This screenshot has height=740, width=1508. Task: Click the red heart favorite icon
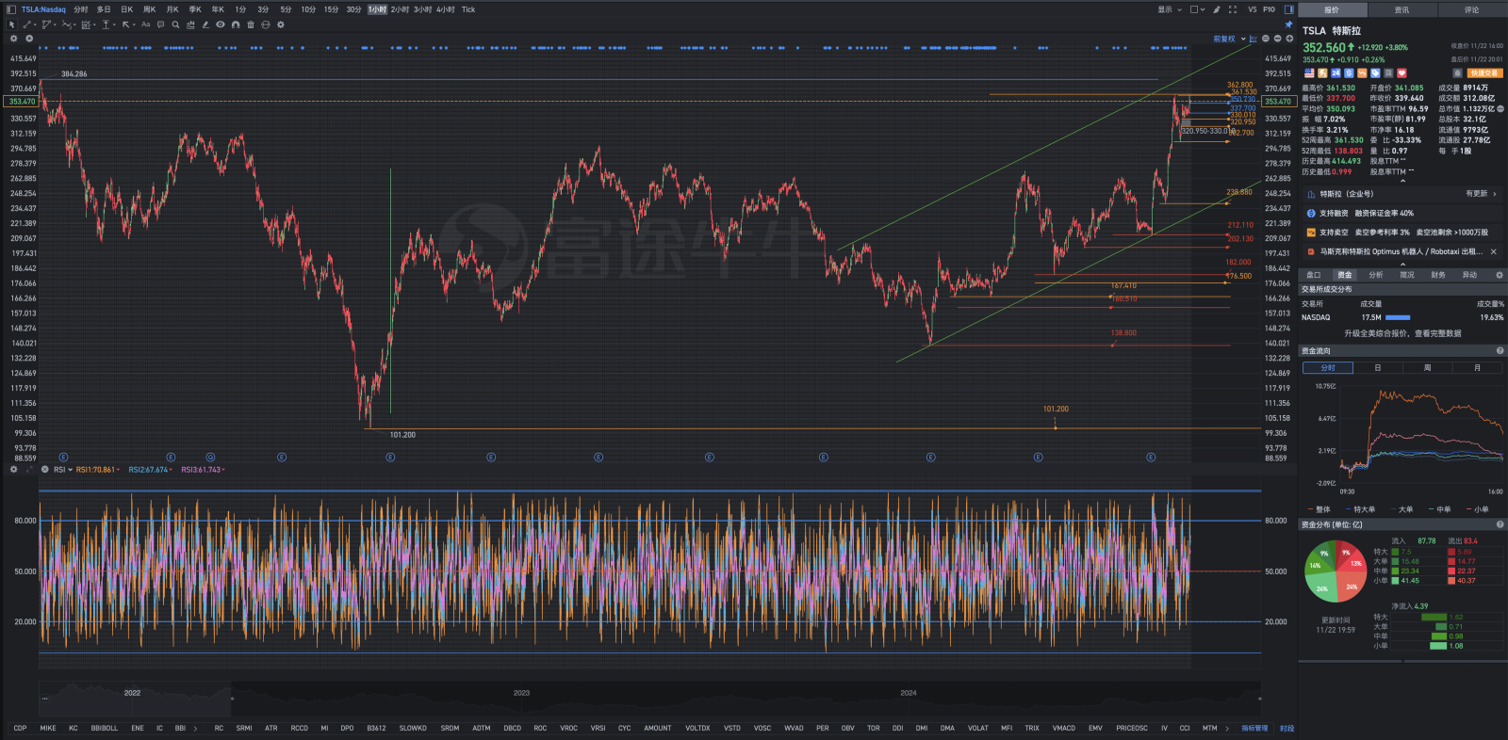pos(1401,73)
